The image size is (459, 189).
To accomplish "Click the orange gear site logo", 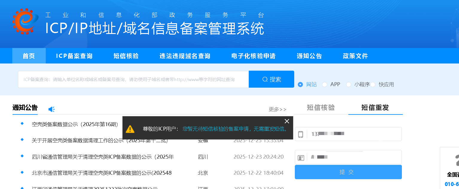I will (25, 21).
